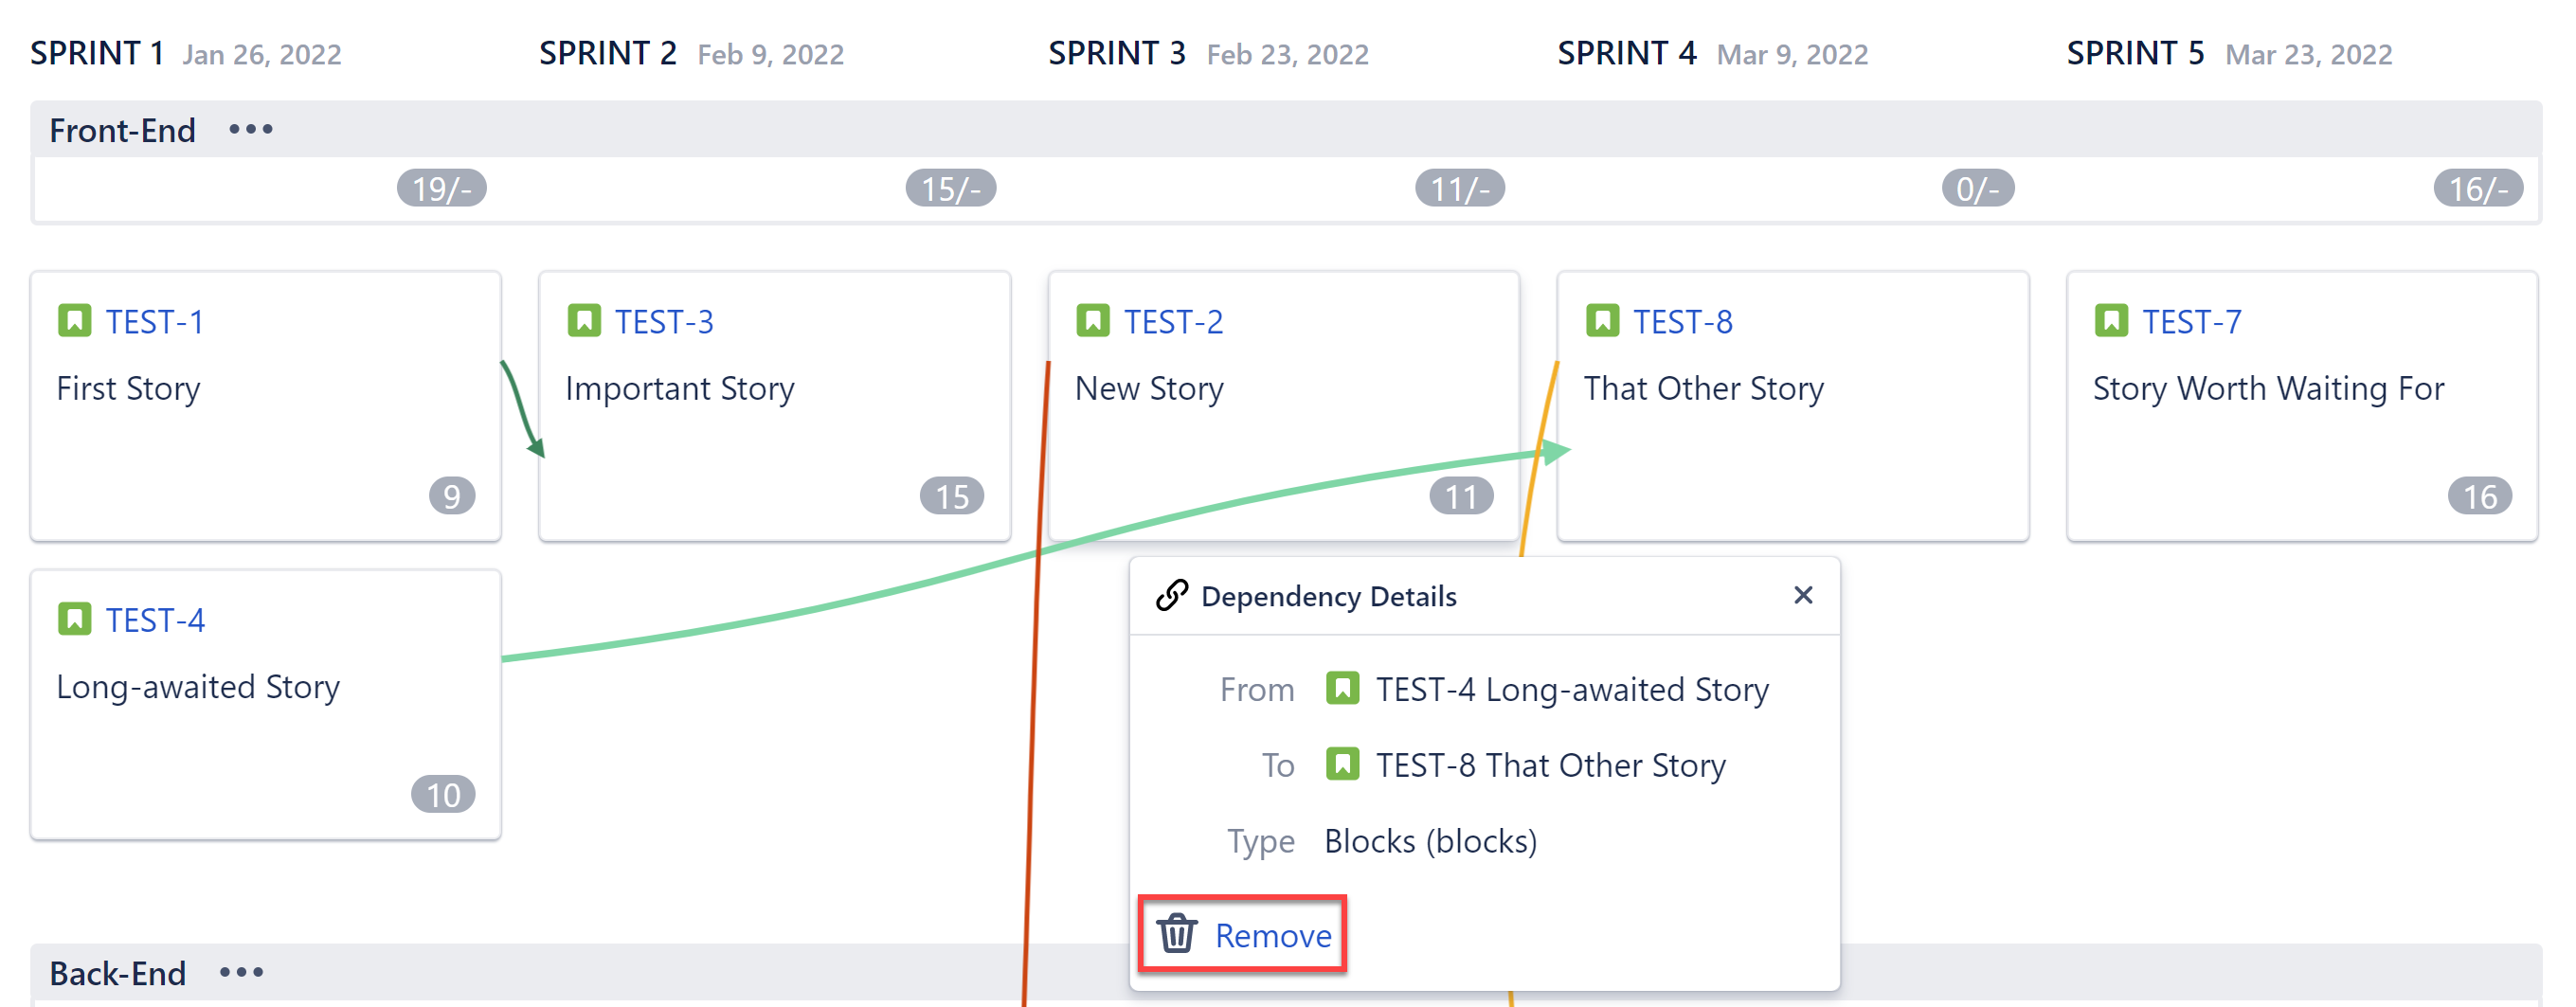The image size is (2576, 1007).
Task: Open the TEST-2 issue link
Action: tap(1173, 321)
